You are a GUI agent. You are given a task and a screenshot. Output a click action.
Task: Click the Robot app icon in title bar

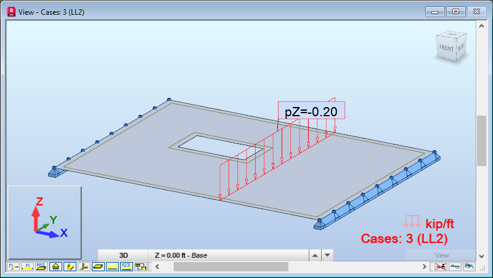click(11, 12)
